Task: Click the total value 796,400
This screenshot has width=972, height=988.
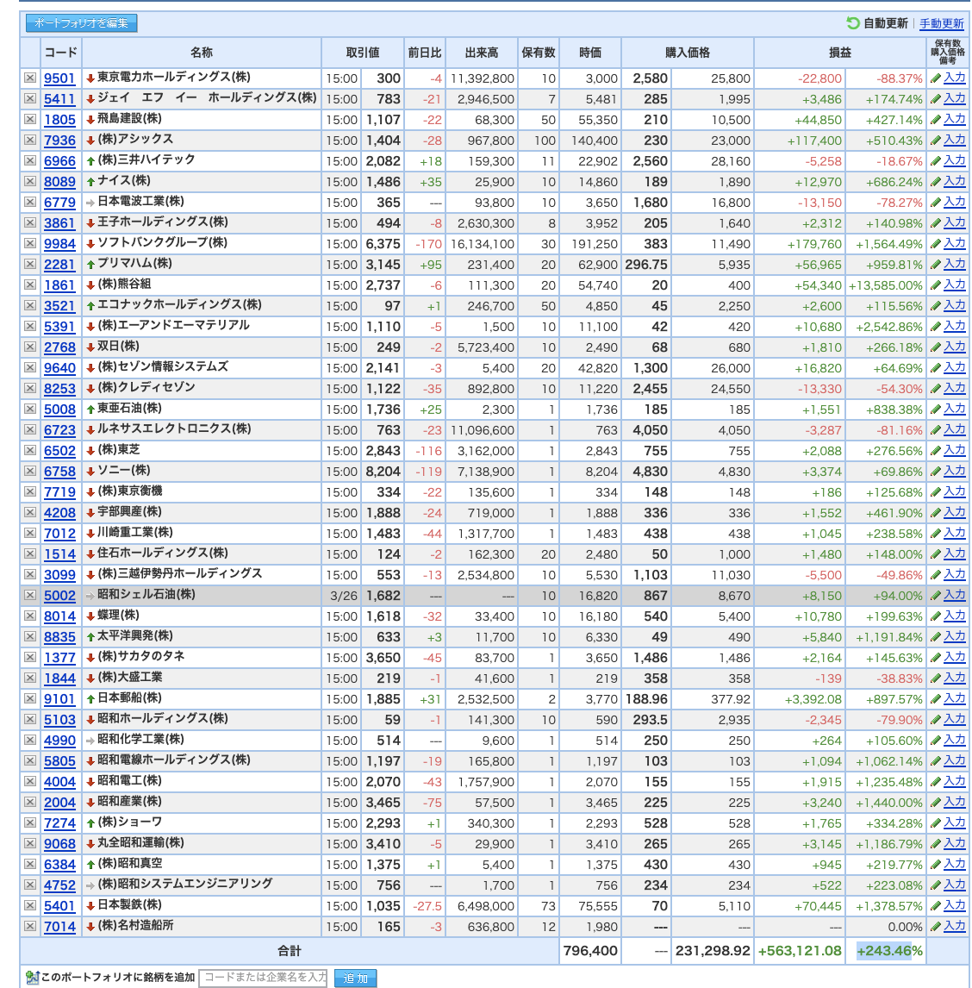Action: click(x=590, y=951)
